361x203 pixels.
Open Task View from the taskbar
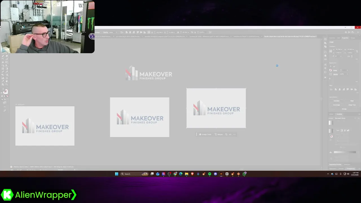(152, 174)
